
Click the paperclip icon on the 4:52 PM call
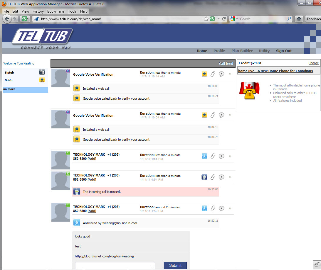pyautogui.click(x=213, y=208)
